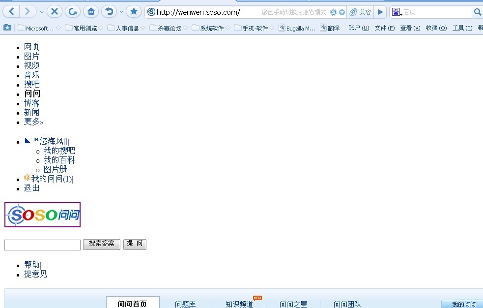Image resolution: width=483 pixels, height=308 pixels.
Task: Open the 工具(T) menu
Action: pos(462,28)
